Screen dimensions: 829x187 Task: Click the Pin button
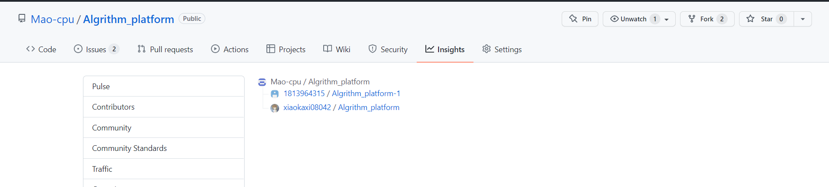coord(580,19)
